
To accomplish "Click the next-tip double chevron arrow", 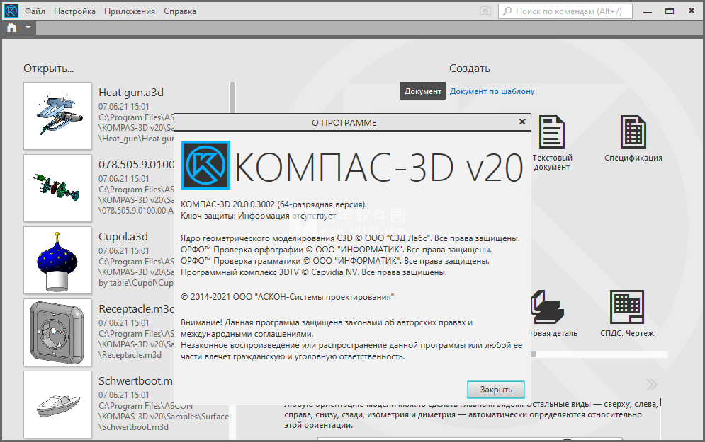I will [651, 385].
